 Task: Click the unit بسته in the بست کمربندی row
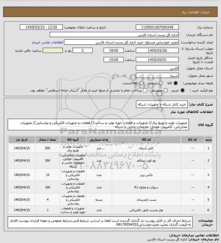99,200
